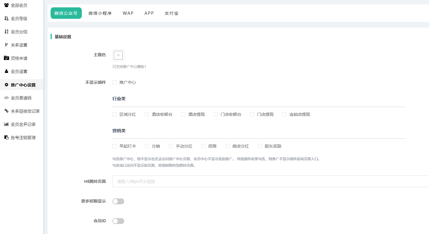Enable the 酒店提现 checkbox
This screenshot has width=429, height=234.
(x=183, y=114)
